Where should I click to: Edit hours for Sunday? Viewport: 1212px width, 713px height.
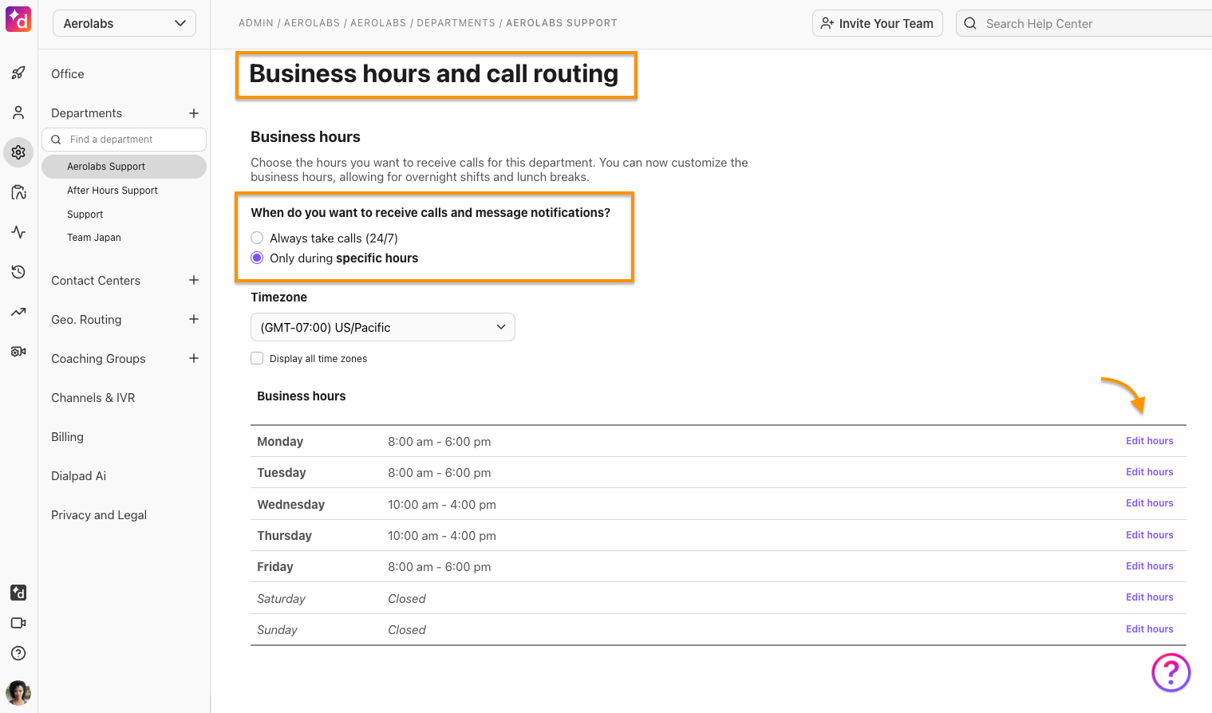1150,628
